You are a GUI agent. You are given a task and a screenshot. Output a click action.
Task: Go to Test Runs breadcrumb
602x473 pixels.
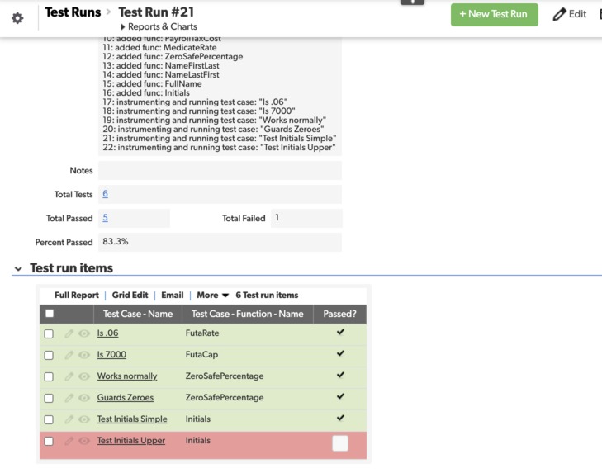point(73,12)
